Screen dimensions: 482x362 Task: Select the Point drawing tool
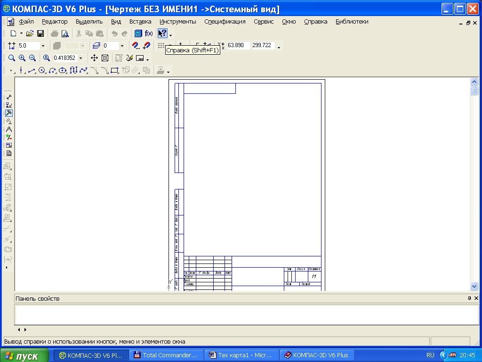click(11, 71)
